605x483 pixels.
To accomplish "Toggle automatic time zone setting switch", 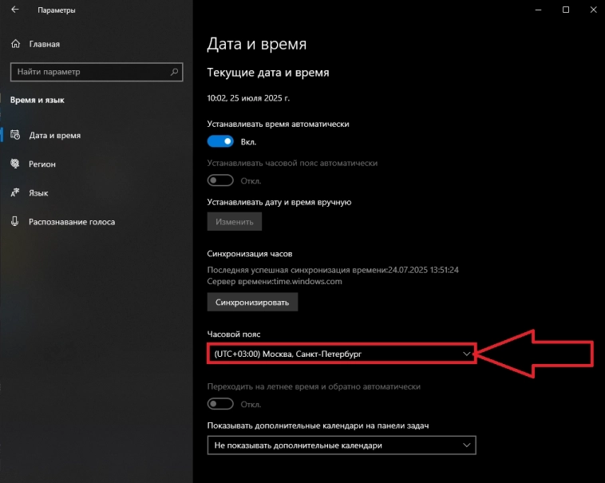I will [x=220, y=180].
